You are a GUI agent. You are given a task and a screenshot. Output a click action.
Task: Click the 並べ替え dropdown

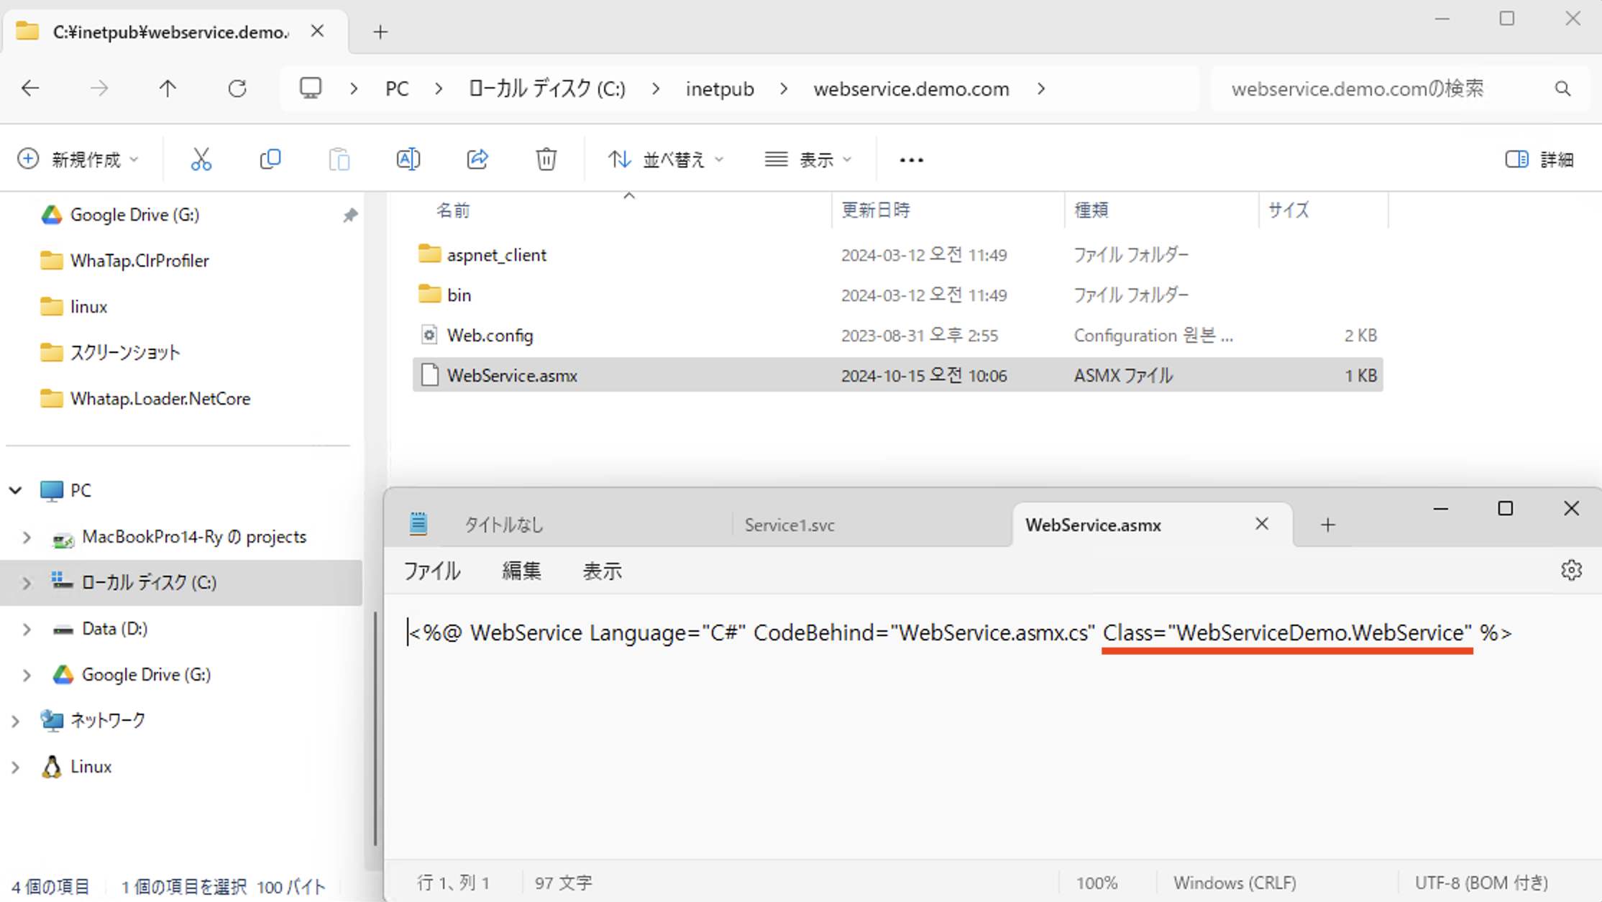[x=664, y=160]
